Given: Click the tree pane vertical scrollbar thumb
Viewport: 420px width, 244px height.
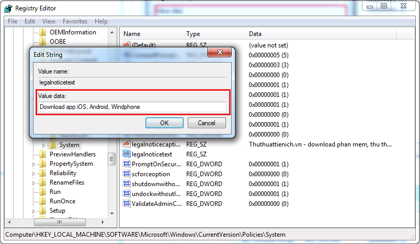Looking at the screenshot, I should click(x=111, y=158).
